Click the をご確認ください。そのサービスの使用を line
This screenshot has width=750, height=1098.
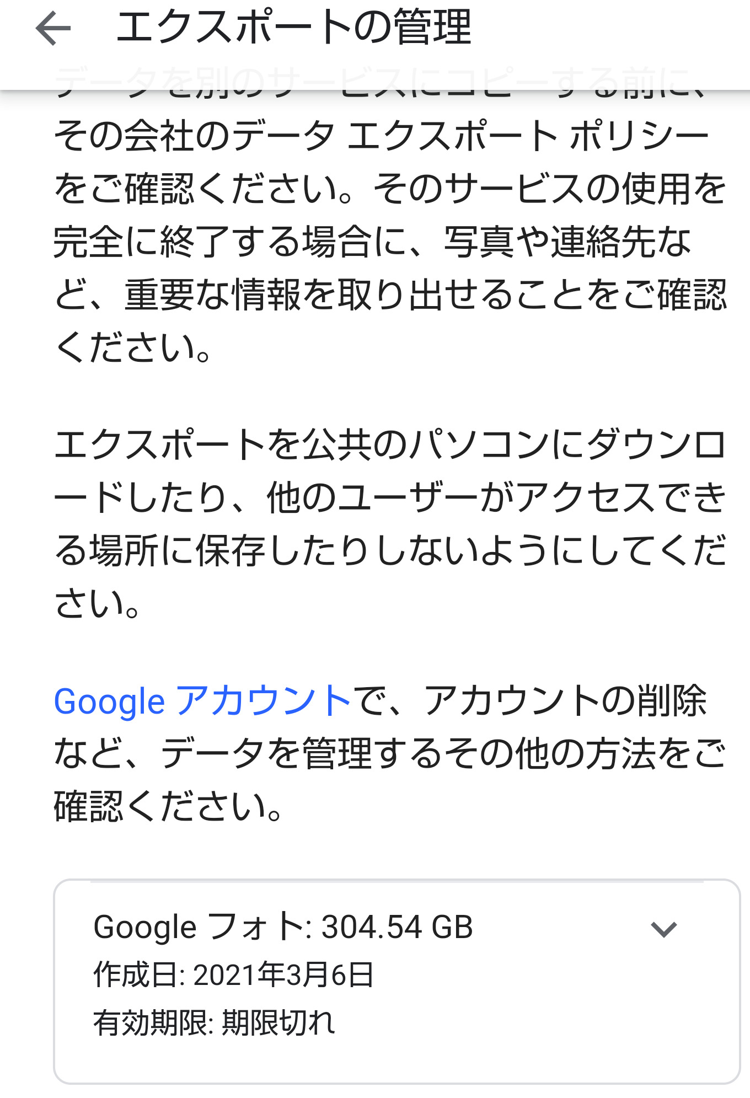(389, 189)
